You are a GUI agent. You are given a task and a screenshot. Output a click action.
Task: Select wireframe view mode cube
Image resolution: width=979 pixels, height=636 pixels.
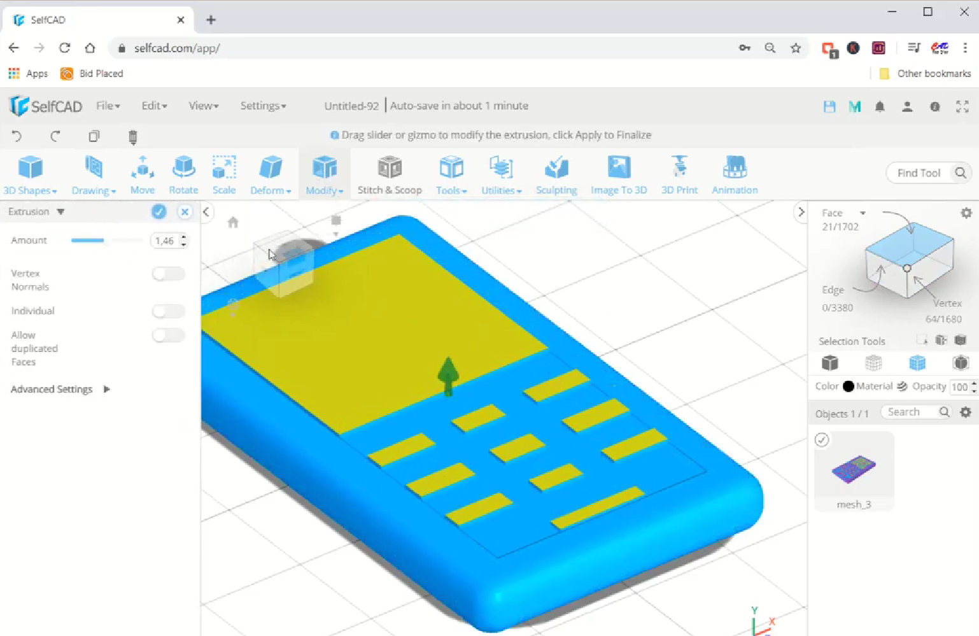pyautogui.click(x=873, y=363)
